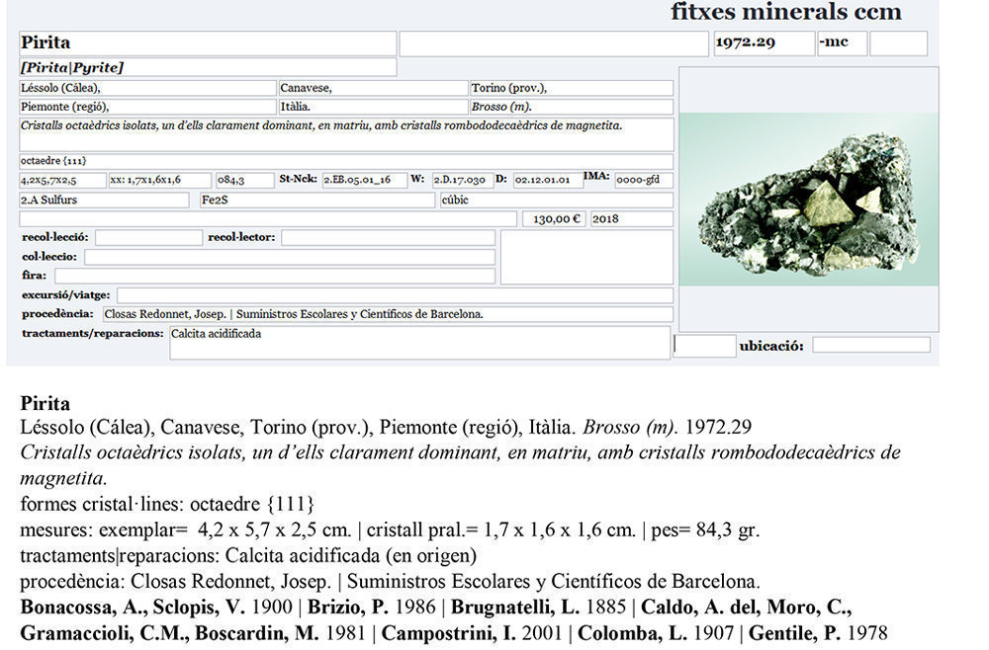Click the bold 'Pirita' heading in the text summary
This screenshot has width=989, height=650.
[45, 403]
